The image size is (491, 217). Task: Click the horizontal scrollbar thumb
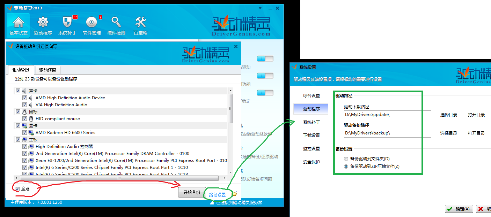coord(119,178)
